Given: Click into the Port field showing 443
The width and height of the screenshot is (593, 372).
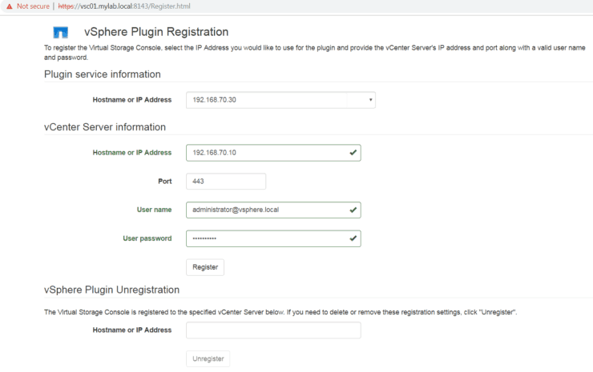Looking at the screenshot, I should 225,182.
